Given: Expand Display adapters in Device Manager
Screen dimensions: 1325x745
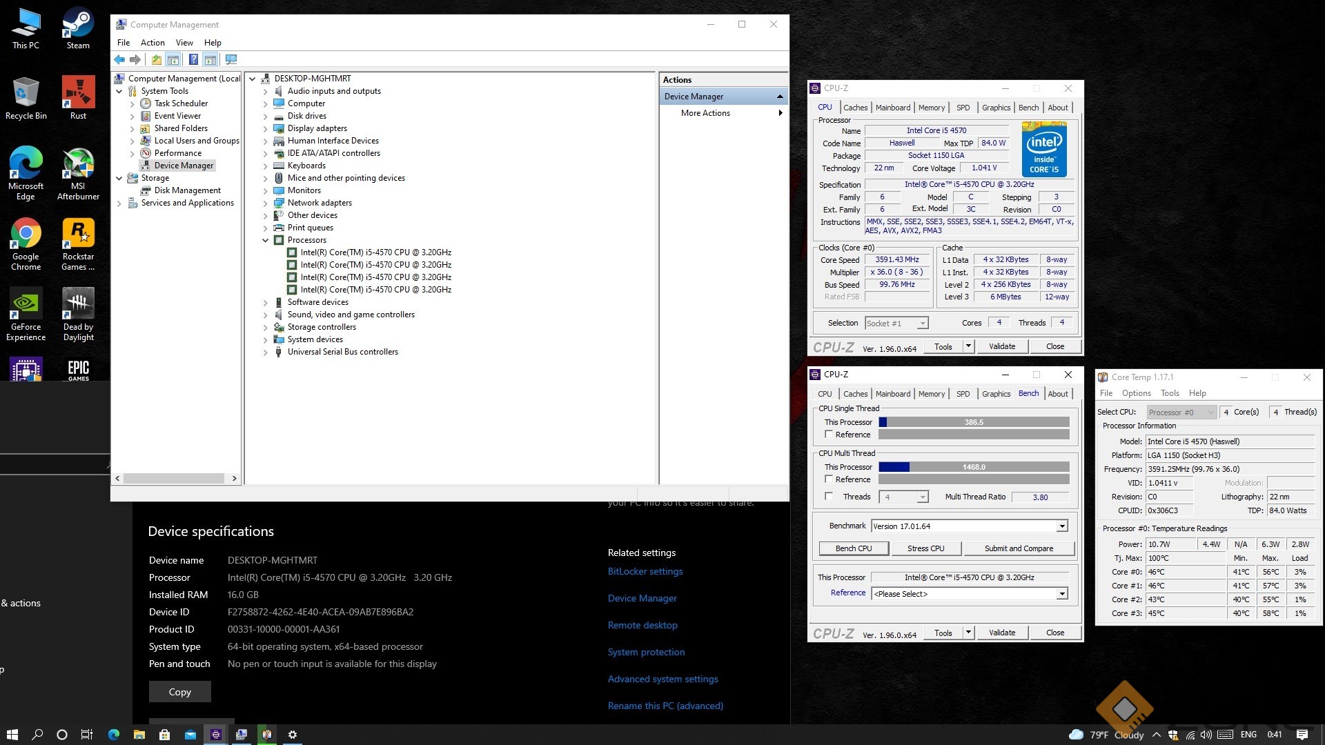Looking at the screenshot, I should (x=265, y=128).
